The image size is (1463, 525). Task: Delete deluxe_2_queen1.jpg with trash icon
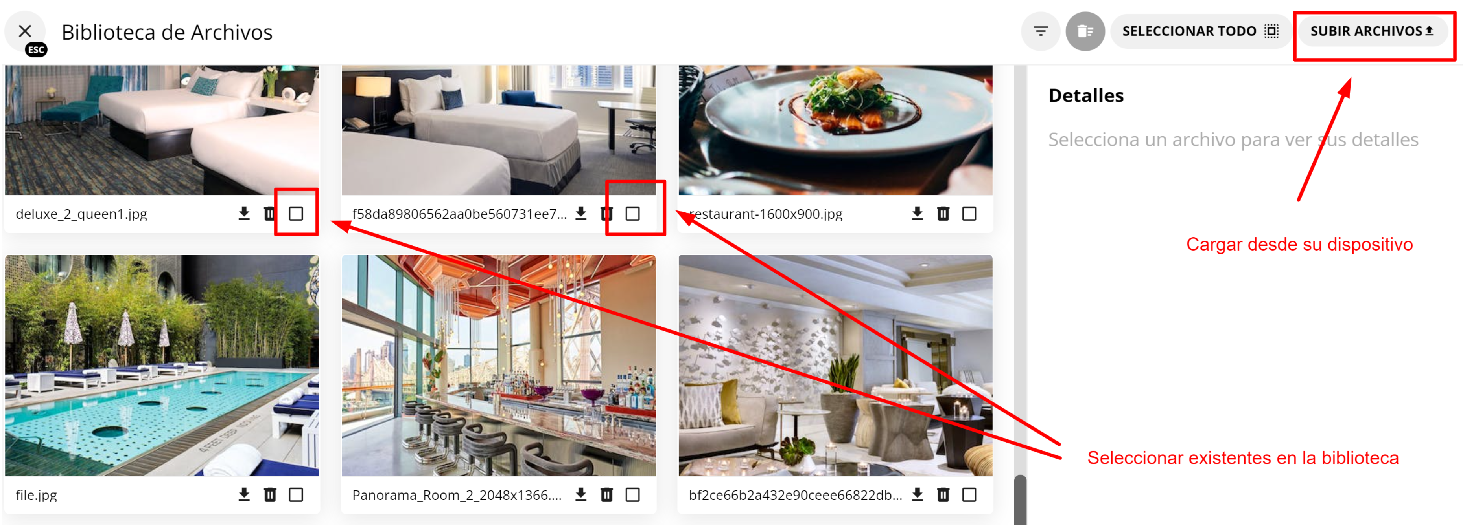tap(270, 214)
